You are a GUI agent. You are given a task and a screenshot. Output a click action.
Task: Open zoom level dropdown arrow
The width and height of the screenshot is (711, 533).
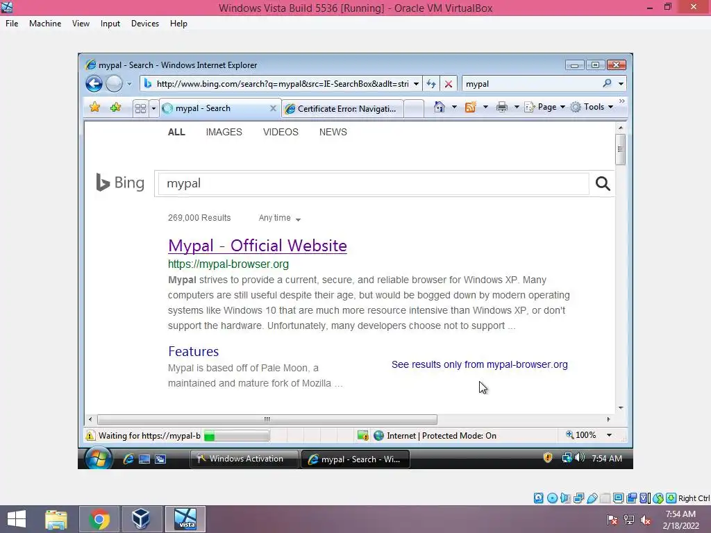(x=610, y=435)
